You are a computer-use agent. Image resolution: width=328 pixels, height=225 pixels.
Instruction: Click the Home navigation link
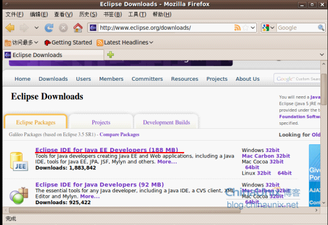(x=22, y=79)
